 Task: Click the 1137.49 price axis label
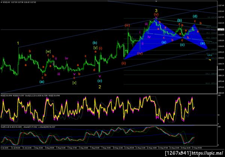point(221,6)
